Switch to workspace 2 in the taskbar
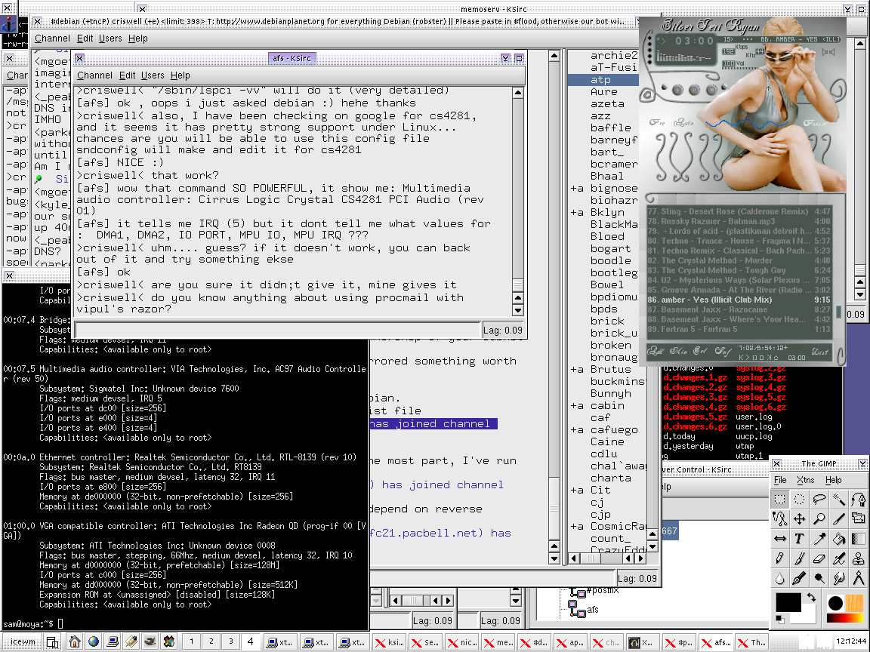 [x=211, y=641]
